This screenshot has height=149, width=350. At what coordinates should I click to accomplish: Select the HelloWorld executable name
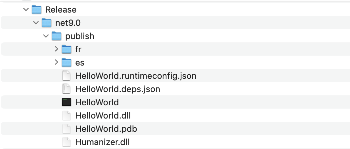[97, 102]
